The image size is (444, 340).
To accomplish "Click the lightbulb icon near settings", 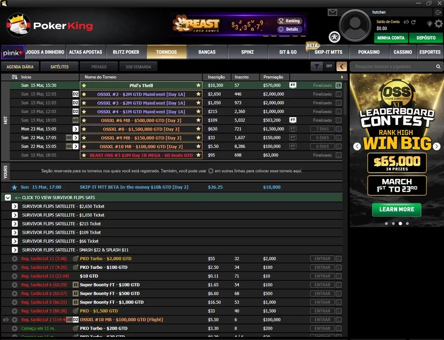I will tap(429, 23).
